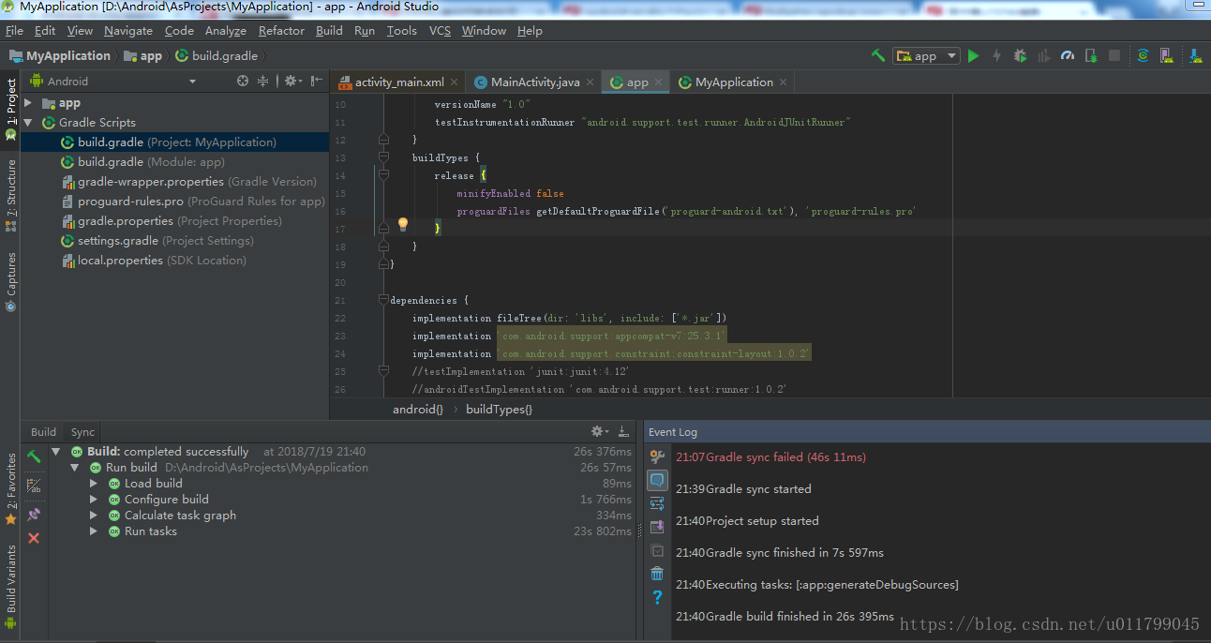Open the VCS menu
This screenshot has height=643, width=1211.
click(x=440, y=30)
